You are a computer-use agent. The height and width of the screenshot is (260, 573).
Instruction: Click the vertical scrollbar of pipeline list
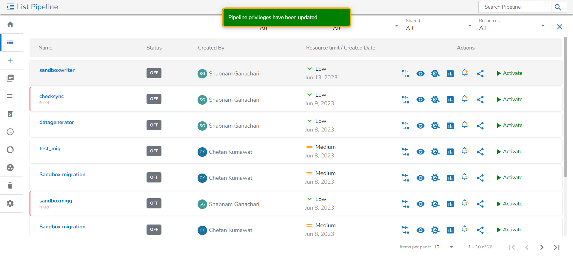coord(565,107)
